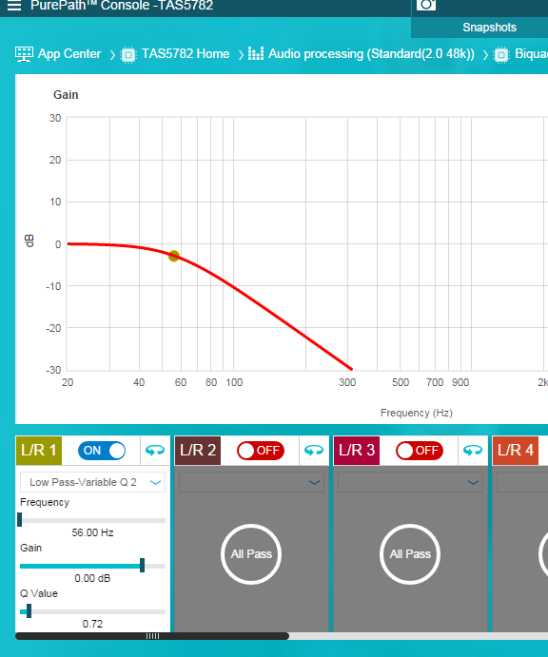Go to App Center breadcrumb
This screenshot has height=657, width=548.
[x=69, y=53]
